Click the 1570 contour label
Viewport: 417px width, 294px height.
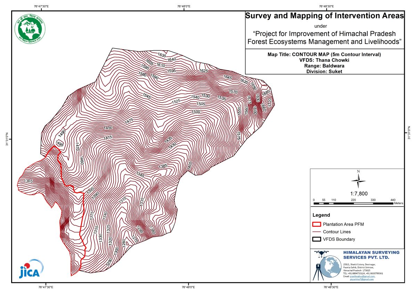click(x=233, y=92)
